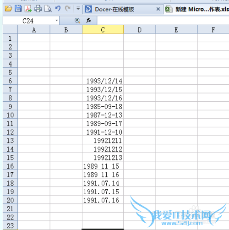Viewport: 229px width, 230px height.
Task: Select row 20 header
Action: click(x=10, y=200)
